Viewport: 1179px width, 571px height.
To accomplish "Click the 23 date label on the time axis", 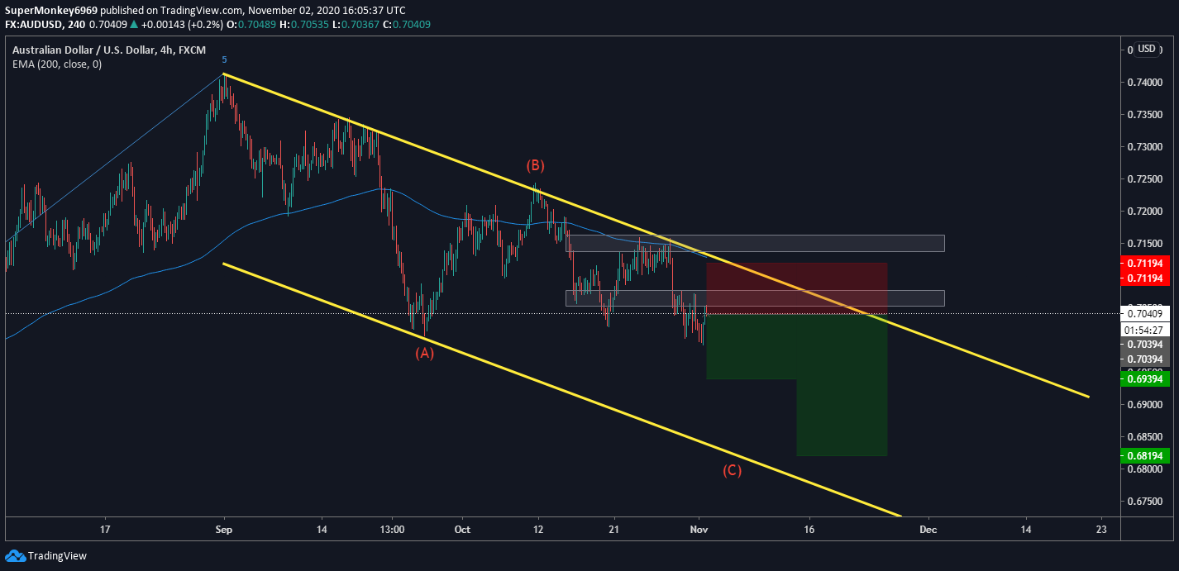I will (x=1101, y=529).
